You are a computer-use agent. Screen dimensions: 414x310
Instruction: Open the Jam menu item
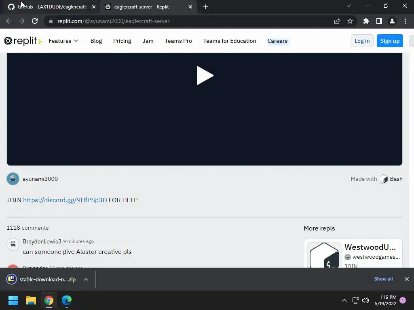148,41
